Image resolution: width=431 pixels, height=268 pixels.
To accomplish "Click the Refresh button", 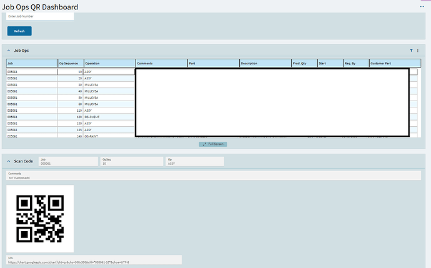I will 19,31.
